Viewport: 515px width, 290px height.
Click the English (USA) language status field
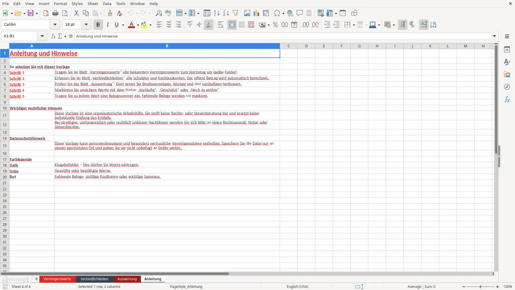point(297,287)
